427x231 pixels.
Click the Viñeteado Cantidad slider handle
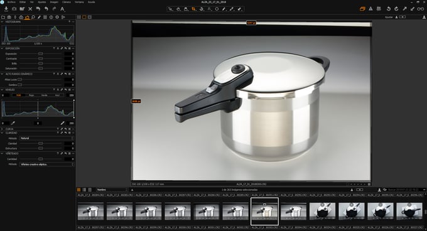(x=41, y=159)
